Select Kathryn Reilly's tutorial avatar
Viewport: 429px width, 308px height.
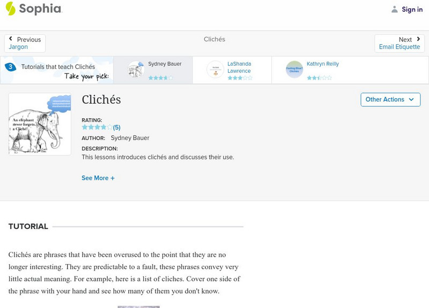click(294, 69)
